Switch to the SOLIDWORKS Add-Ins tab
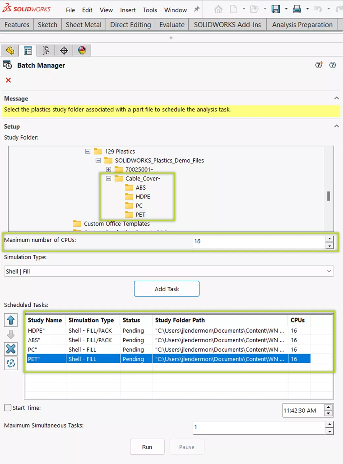The height and width of the screenshot is (464, 343). [x=227, y=25]
